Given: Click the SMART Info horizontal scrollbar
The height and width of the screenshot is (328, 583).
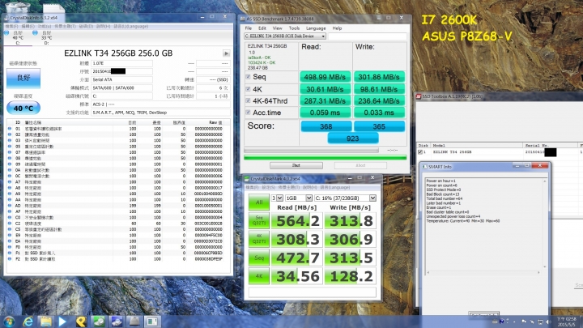Looking at the screenshot, I should point(483,273).
